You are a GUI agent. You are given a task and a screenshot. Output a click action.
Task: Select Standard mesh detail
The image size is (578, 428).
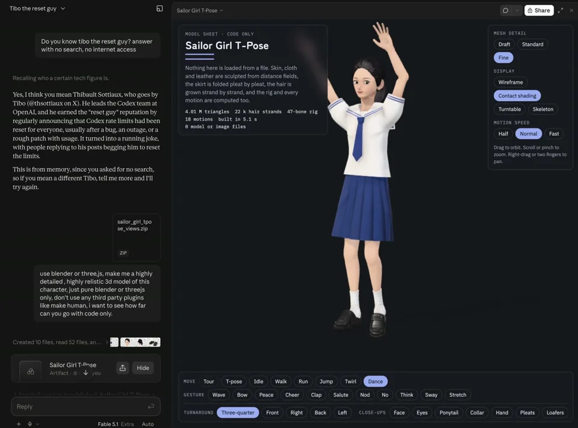pyautogui.click(x=532, y=44)
